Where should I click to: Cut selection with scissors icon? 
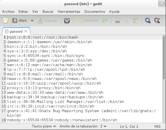click(x=117, y=20)
